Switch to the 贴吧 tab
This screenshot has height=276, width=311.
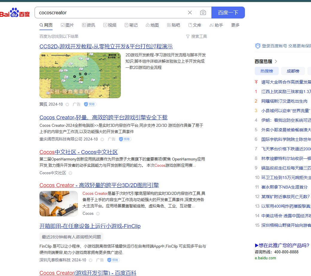(x=173, y=25)
